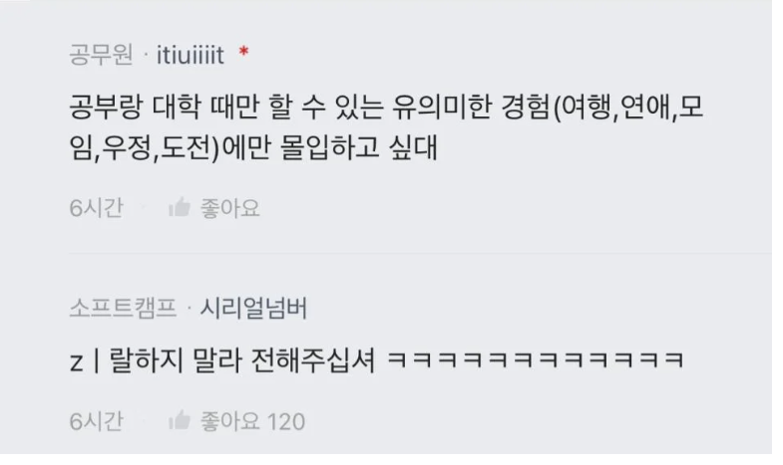The image size is (783, 465).
Task: Click the 120 like count
Action: (x=286, y=422)
